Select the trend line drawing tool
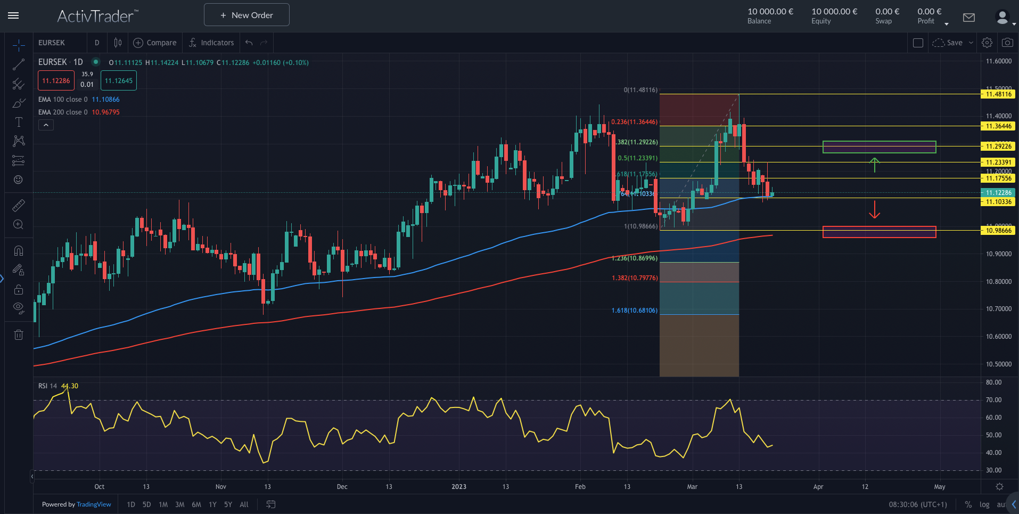 click(x=19, y=65)
